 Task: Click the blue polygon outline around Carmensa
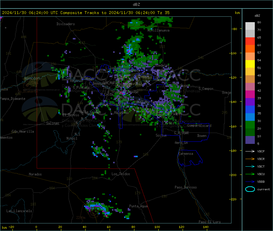pos(190,158)
